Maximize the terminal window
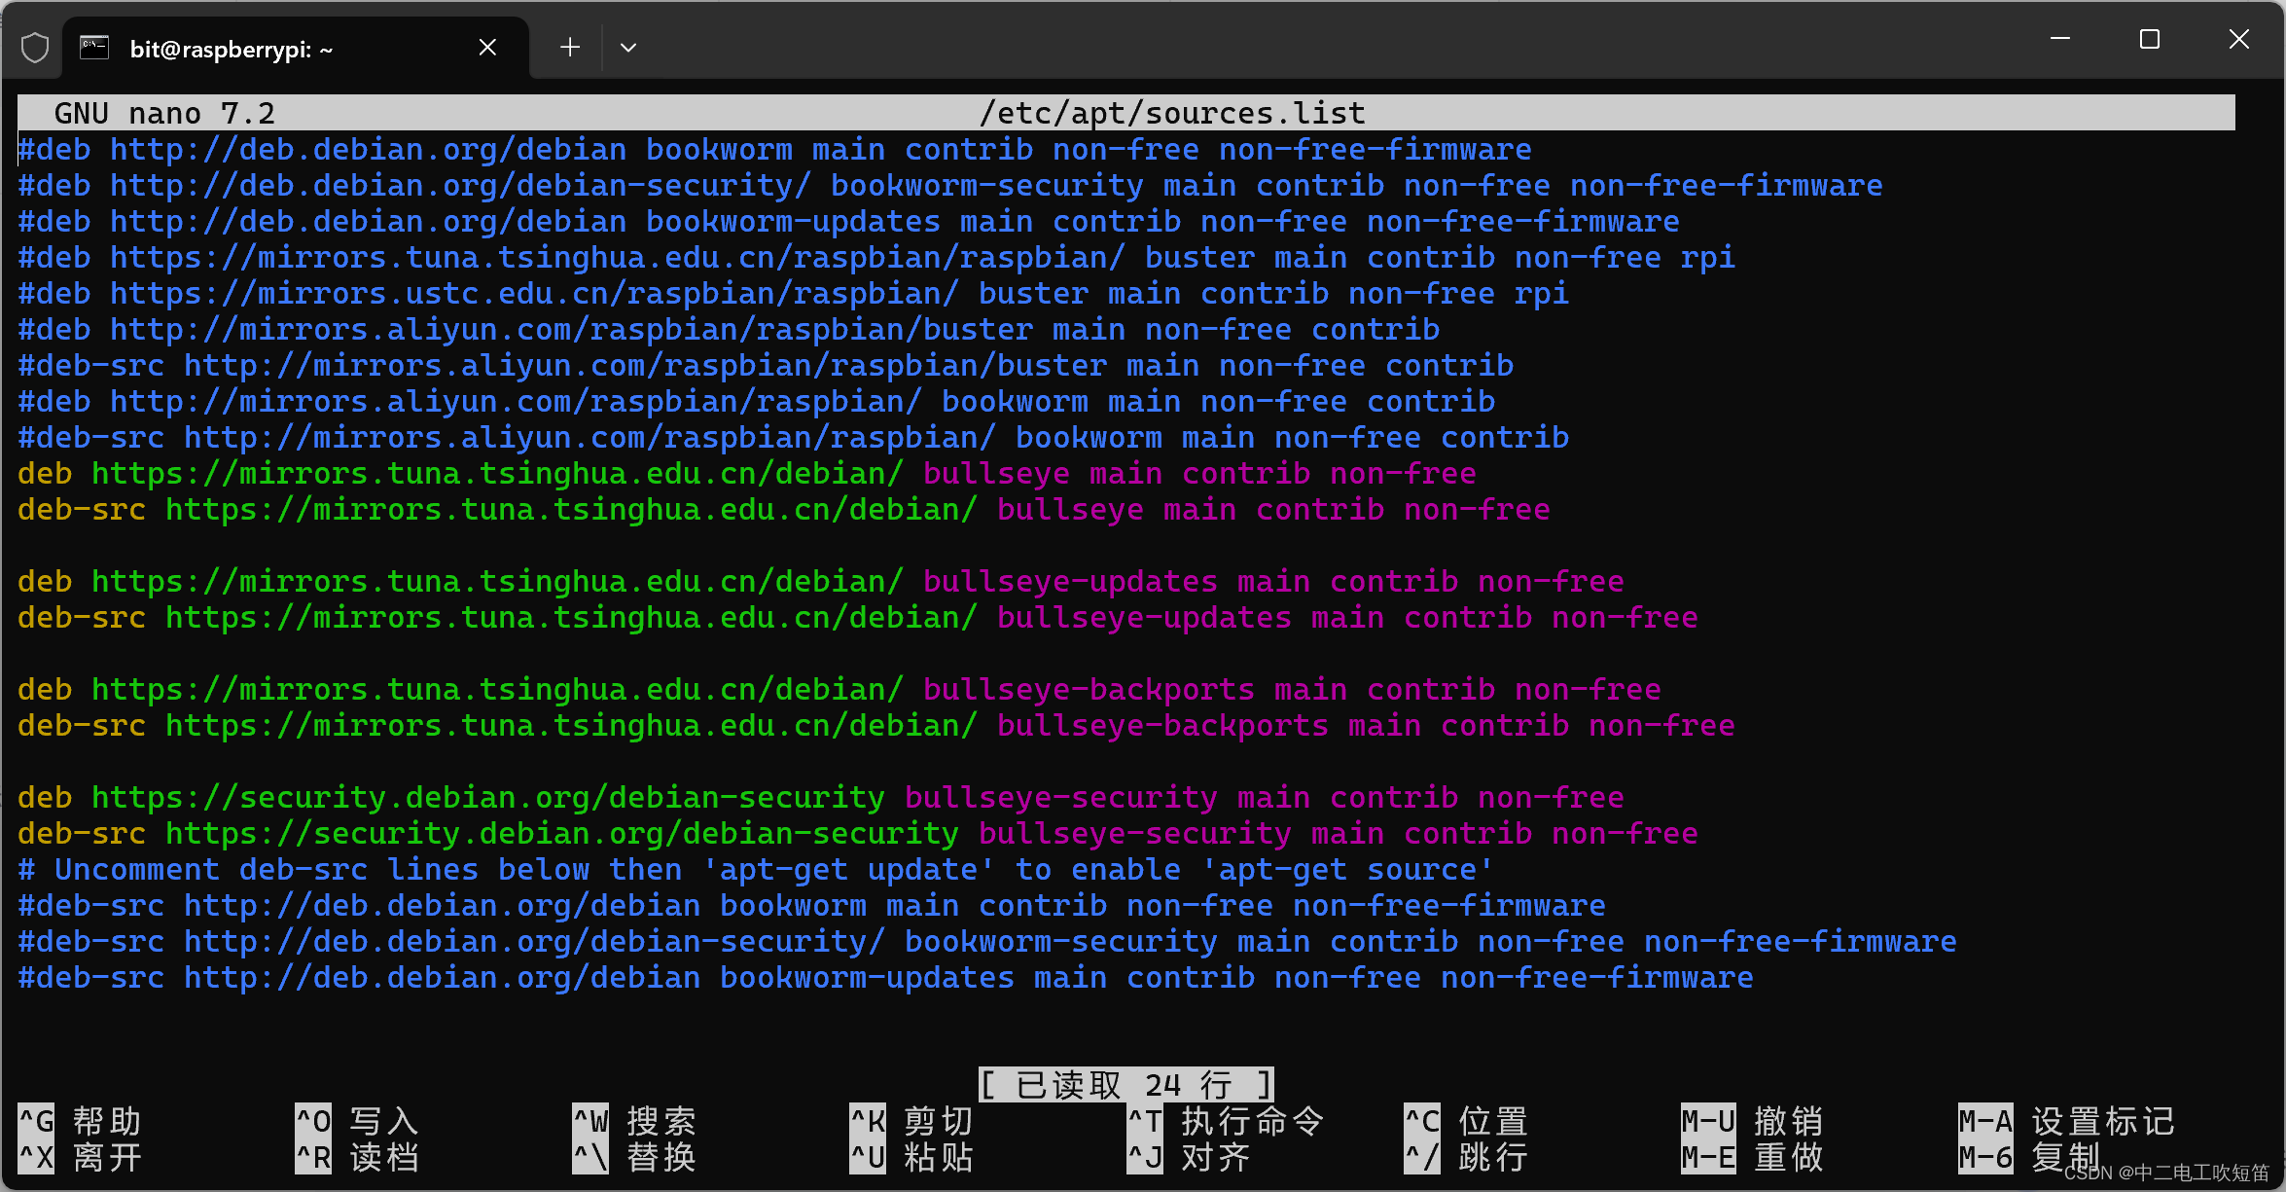2286x1192 pixels. pos(2150,40)
